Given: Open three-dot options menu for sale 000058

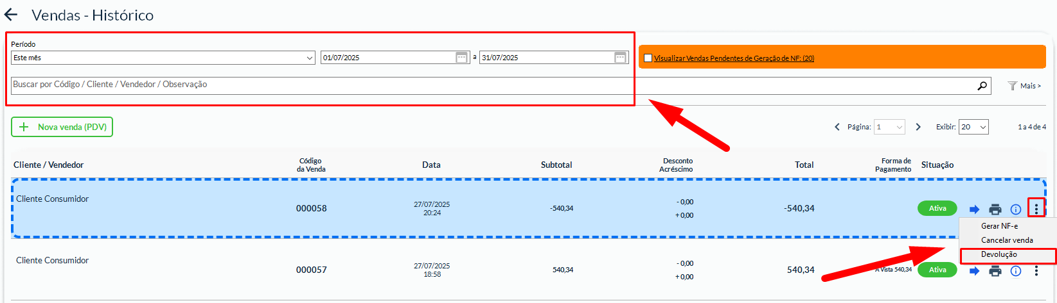Looking at the screenshot, I should (x=1036, y=208).
